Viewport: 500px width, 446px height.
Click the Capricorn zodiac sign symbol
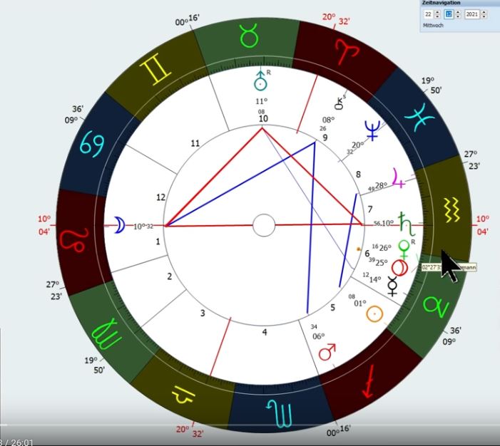point(436,306)
